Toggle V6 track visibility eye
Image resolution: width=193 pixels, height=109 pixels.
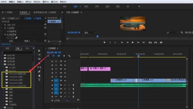pos(65,61)
